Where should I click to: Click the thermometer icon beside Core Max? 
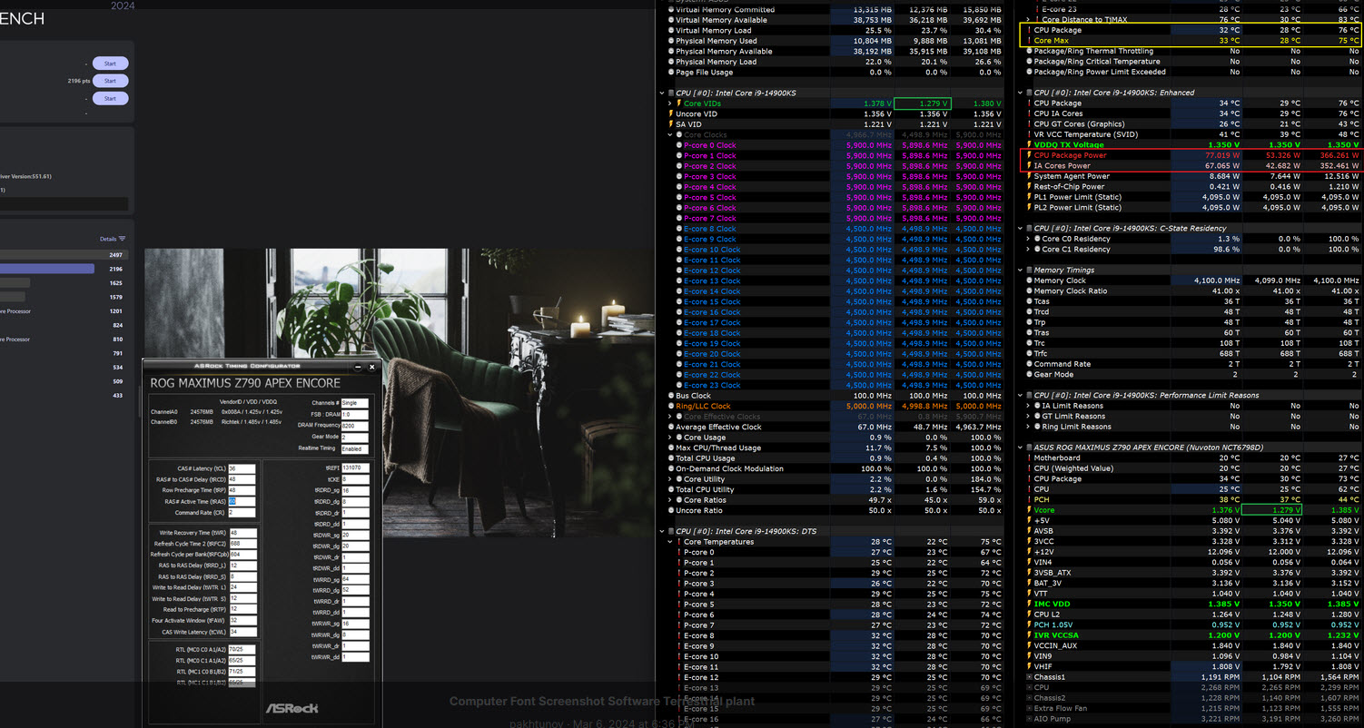pyautogui.click(x=1029, y=41)
